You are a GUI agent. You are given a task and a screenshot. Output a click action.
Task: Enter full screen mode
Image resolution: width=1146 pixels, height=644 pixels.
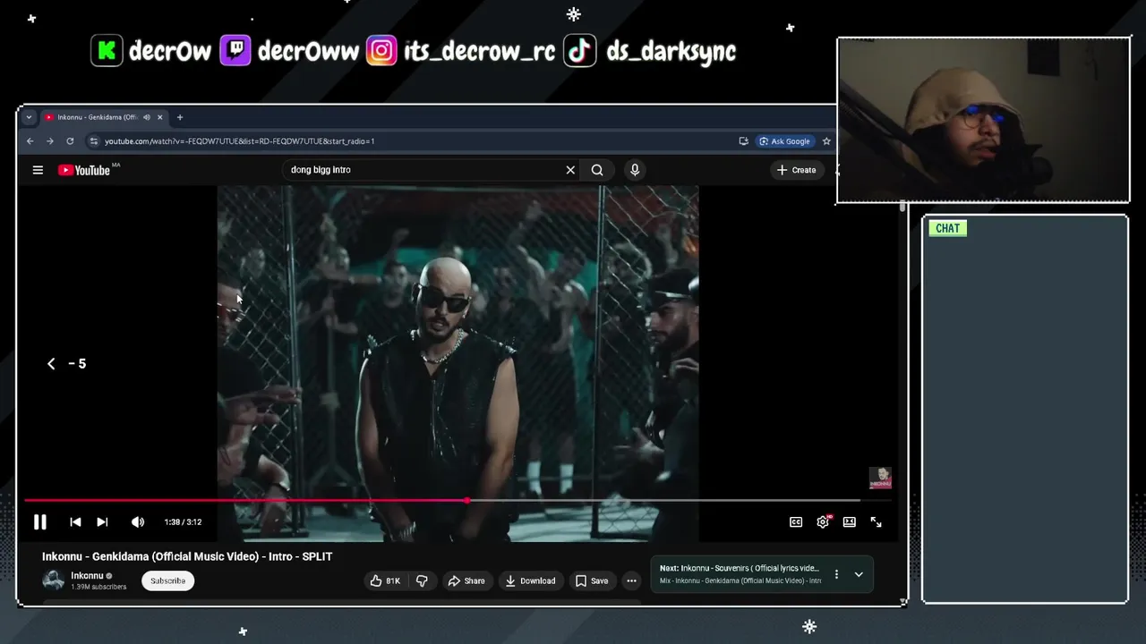click(877, 521)
